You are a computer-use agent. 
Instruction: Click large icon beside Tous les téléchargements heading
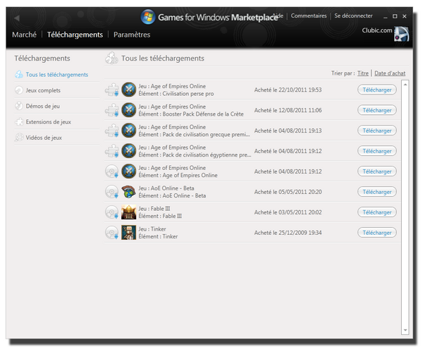click(111, 58)
